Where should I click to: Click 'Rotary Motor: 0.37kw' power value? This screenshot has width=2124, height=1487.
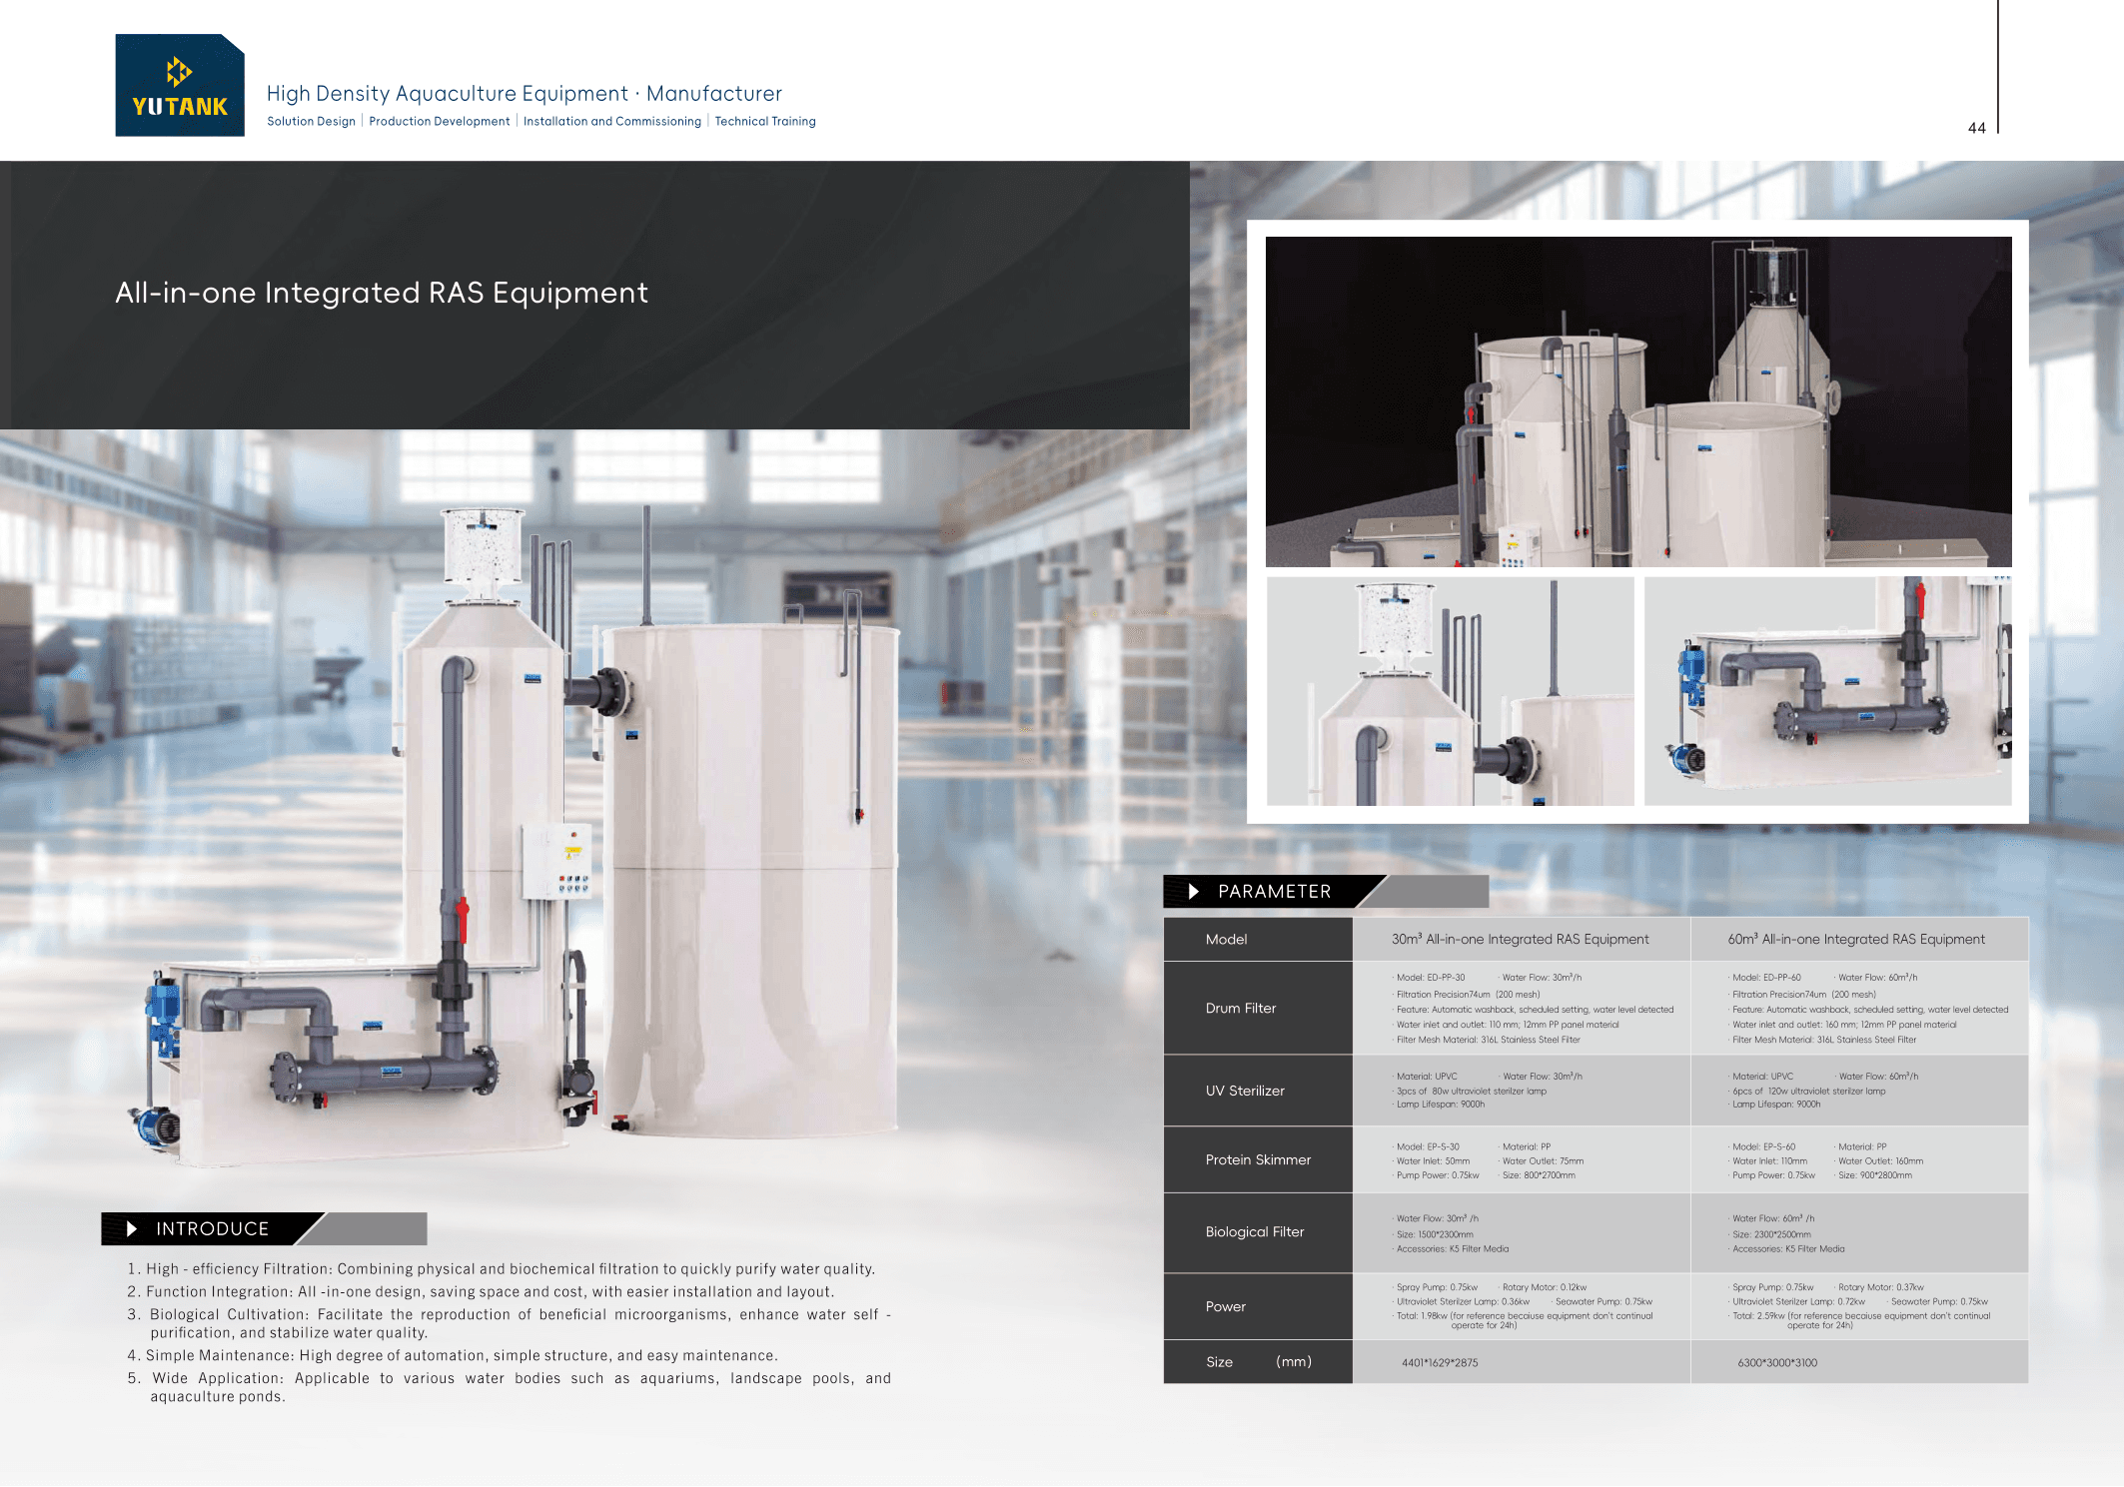[1880, 1288]
